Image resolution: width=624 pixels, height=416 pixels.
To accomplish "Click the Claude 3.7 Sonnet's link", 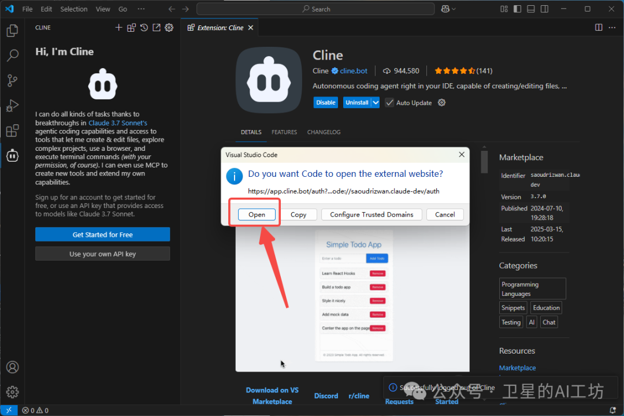I will pyautogui.click(x=118, y=123).
